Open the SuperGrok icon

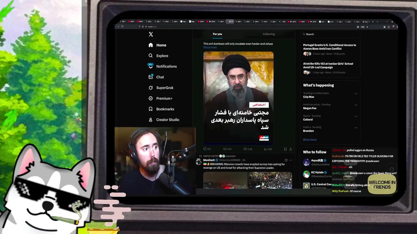coord(151,88)
